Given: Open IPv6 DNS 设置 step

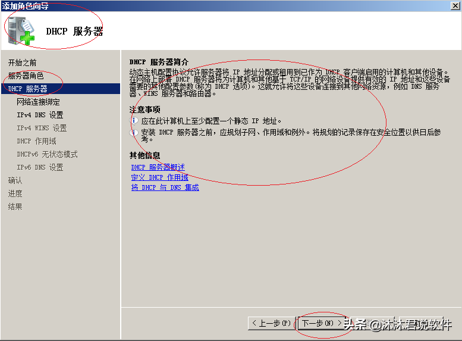Looking at the screenshot, I should point(40,167).
